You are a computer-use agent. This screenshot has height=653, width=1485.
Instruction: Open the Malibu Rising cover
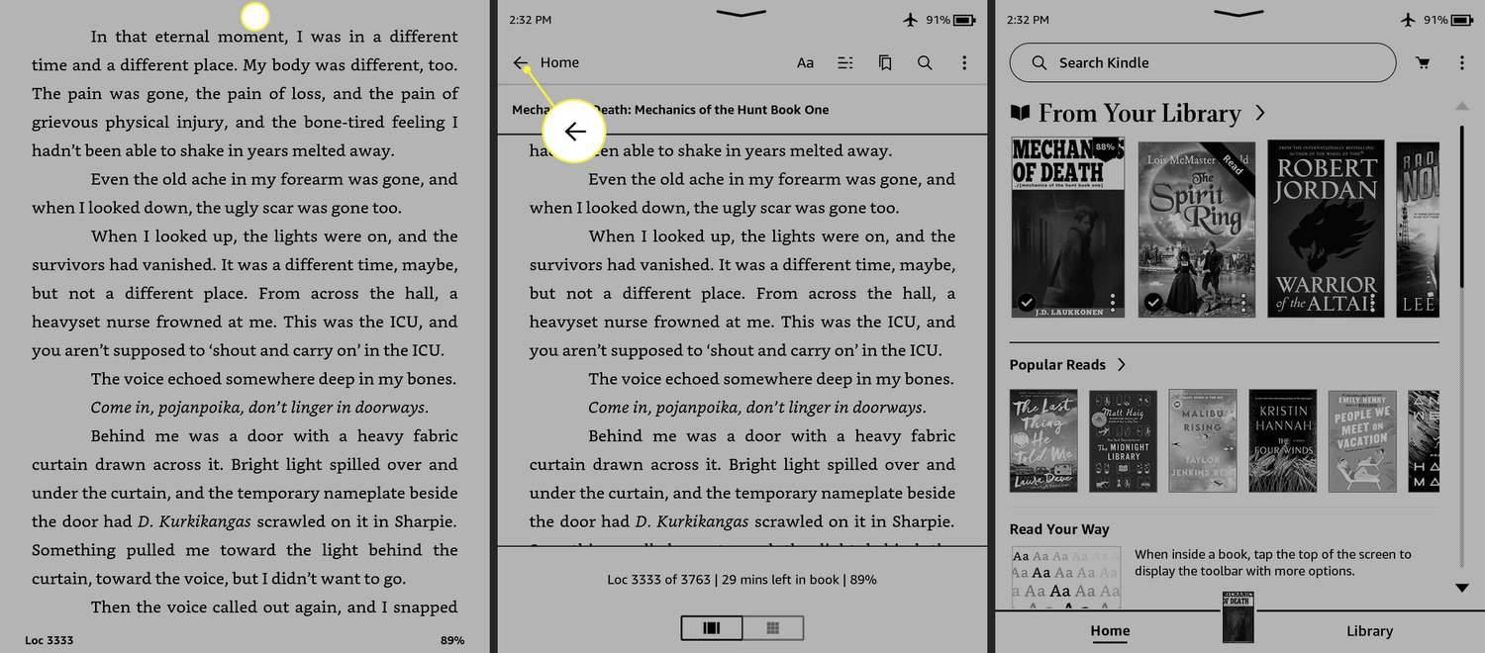click(x=1203, y=440)
